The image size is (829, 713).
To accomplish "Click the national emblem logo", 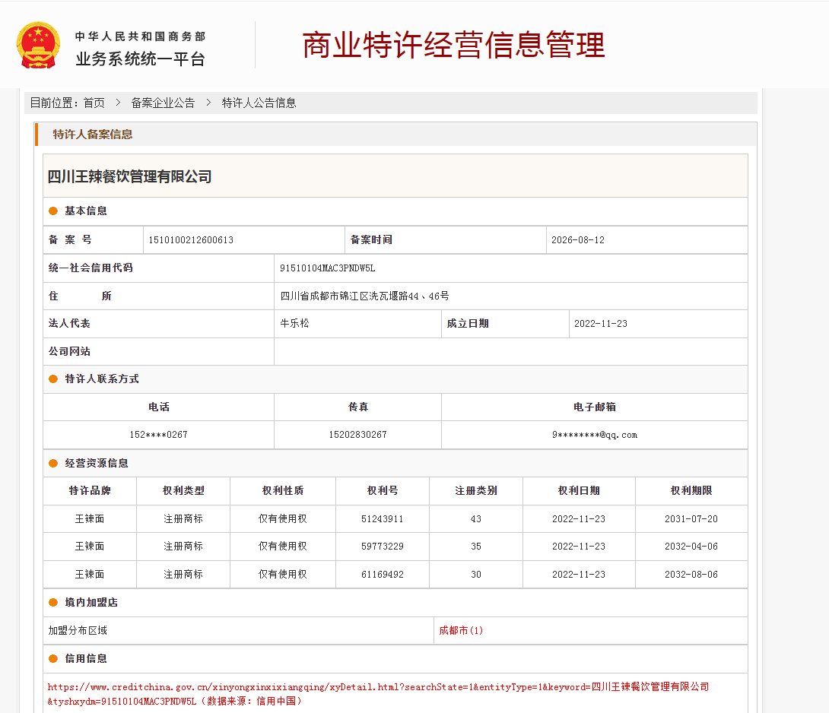I will click(38, 46).
